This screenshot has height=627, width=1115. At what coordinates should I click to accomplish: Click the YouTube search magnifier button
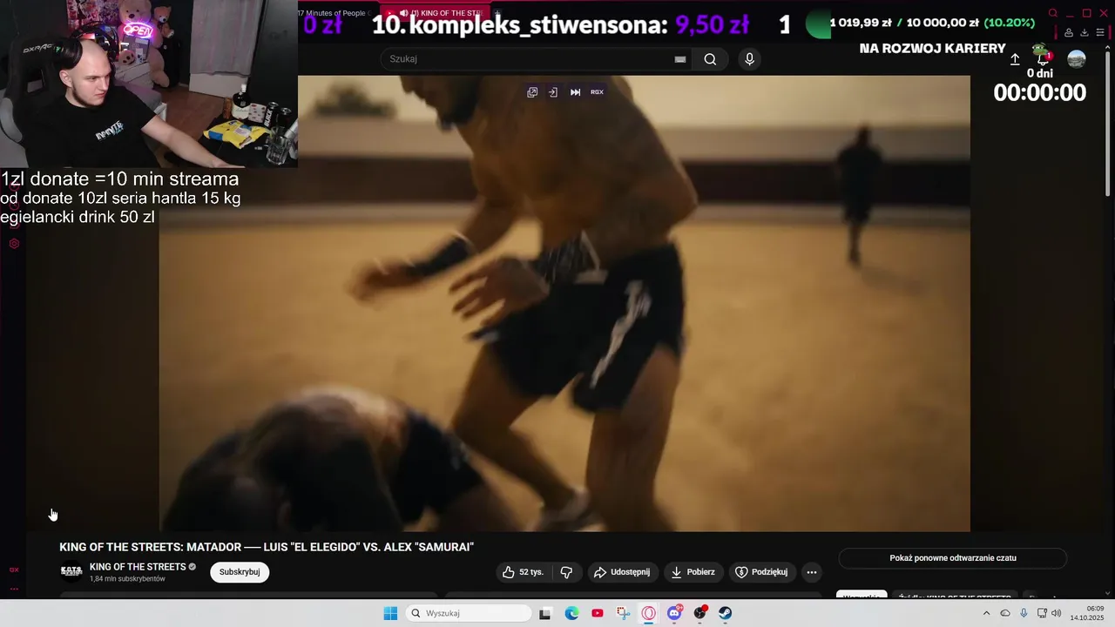(x=710, y=59)
